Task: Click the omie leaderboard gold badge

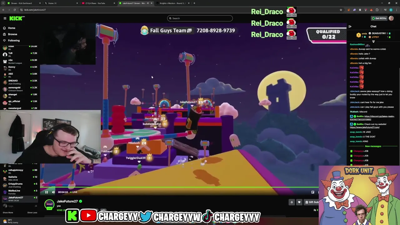Action: tap(358, 35)
